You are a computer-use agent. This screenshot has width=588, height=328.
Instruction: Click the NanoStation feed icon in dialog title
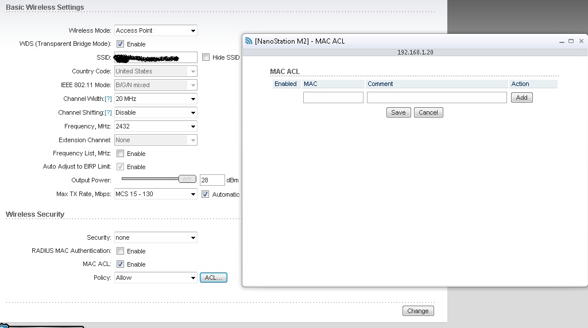[248, 41]
